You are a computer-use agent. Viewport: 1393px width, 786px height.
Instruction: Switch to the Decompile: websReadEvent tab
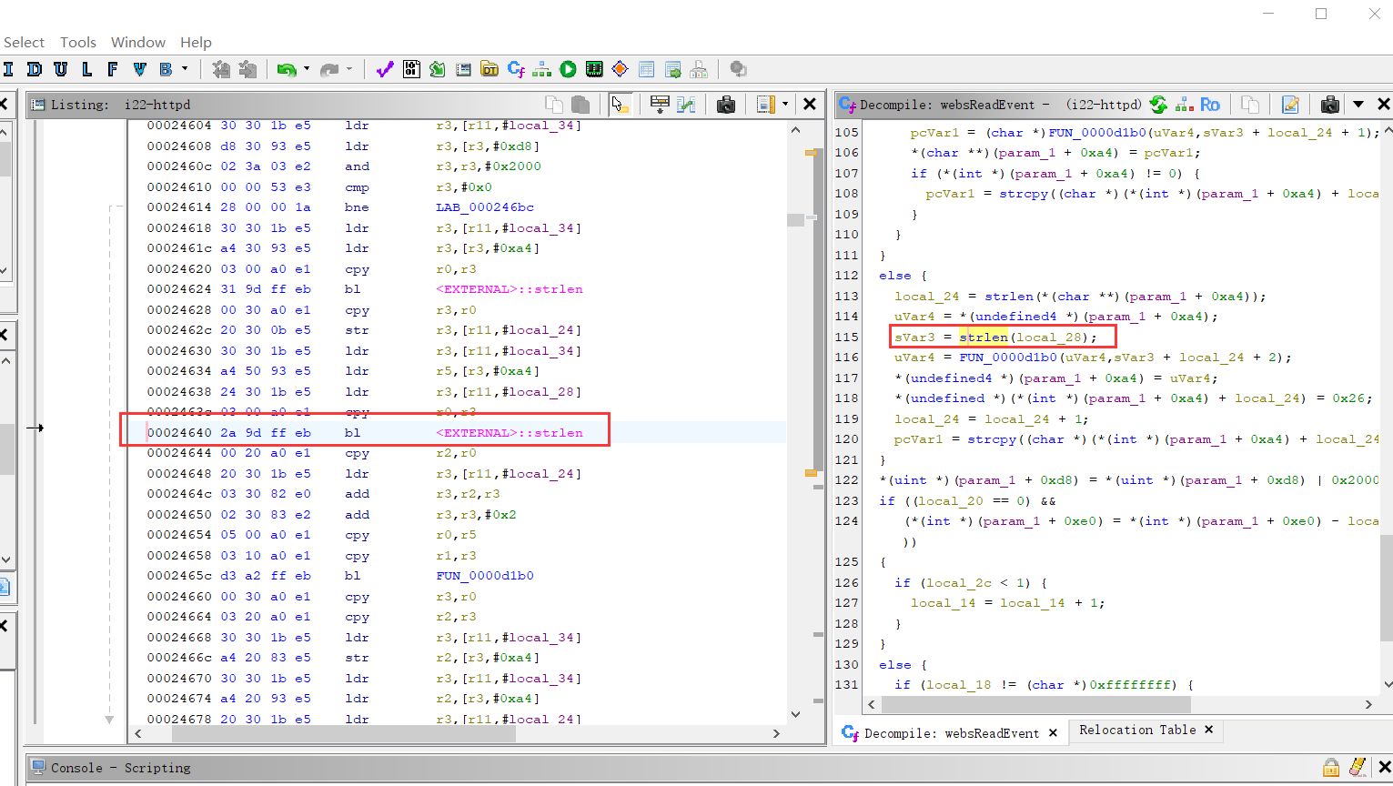[x=951, y=732]
